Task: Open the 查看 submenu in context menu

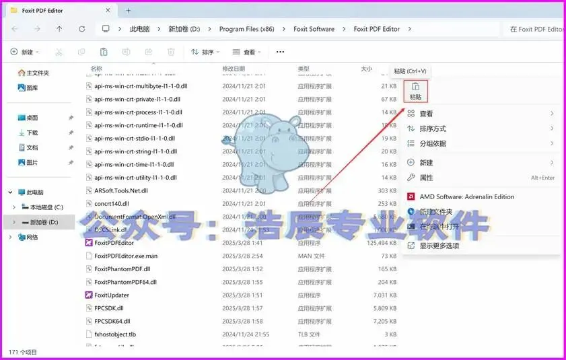Action: point(481,114)
